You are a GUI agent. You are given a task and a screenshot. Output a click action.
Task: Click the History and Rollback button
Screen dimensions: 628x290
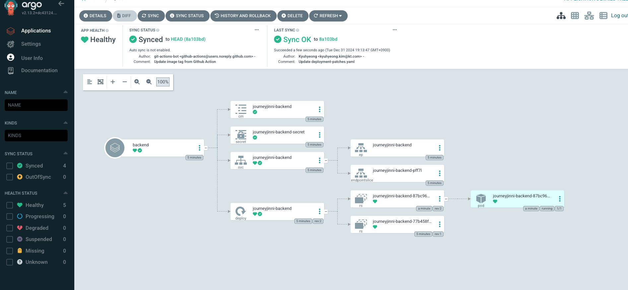point(243,16)
